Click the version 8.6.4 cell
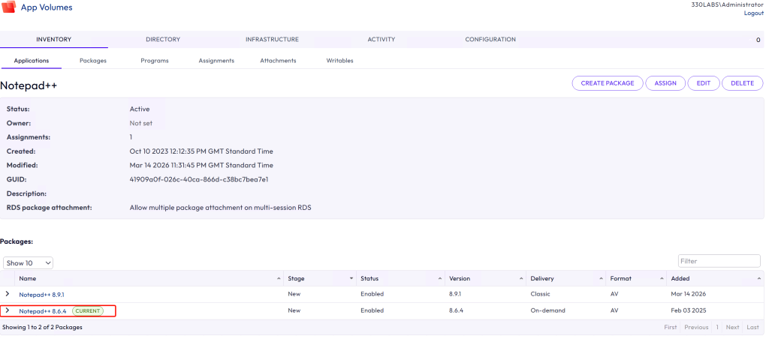769x342 pixels. coord(457,310)
